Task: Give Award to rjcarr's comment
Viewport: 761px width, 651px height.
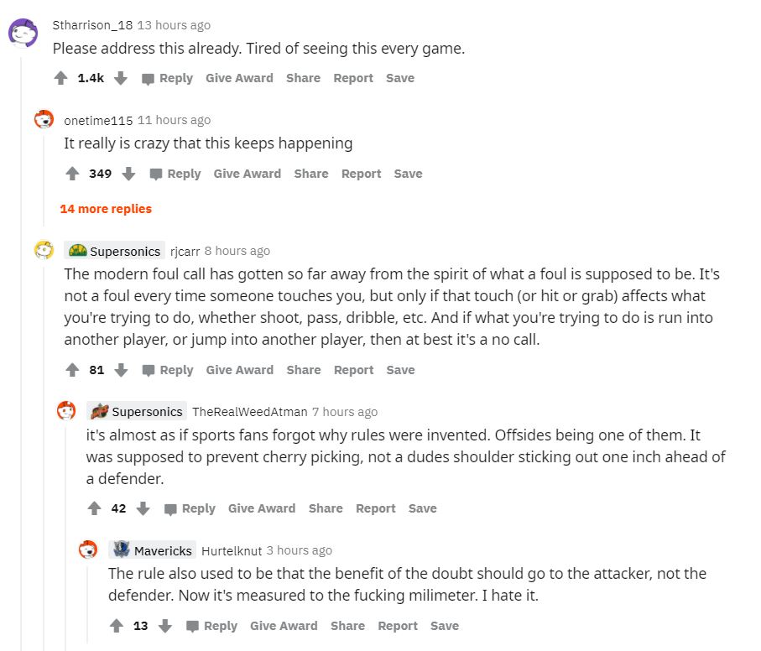Action: [x=239, y=370]
